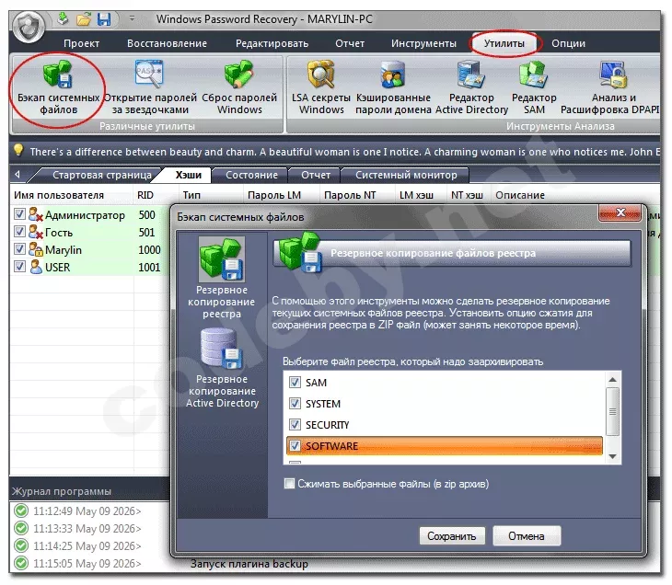Click the registry file list scrollbar thumb
Screen dimensions: 672x585
pyautogui.click(x=612, y=411)
